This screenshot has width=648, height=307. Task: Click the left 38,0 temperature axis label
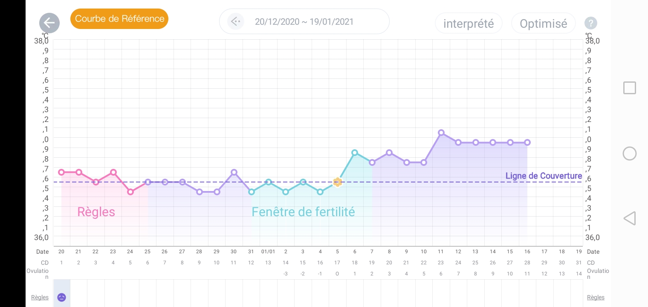pos(41,41)
